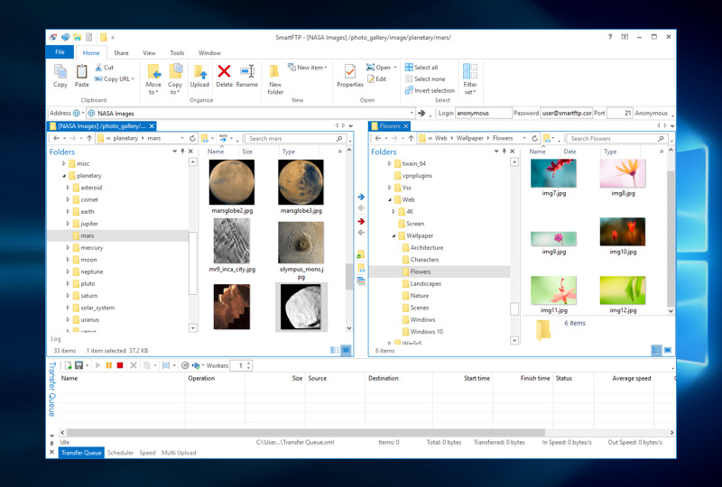Close the NASA Images tab
The image size is (722, 487).
click(x=152, y=126)
